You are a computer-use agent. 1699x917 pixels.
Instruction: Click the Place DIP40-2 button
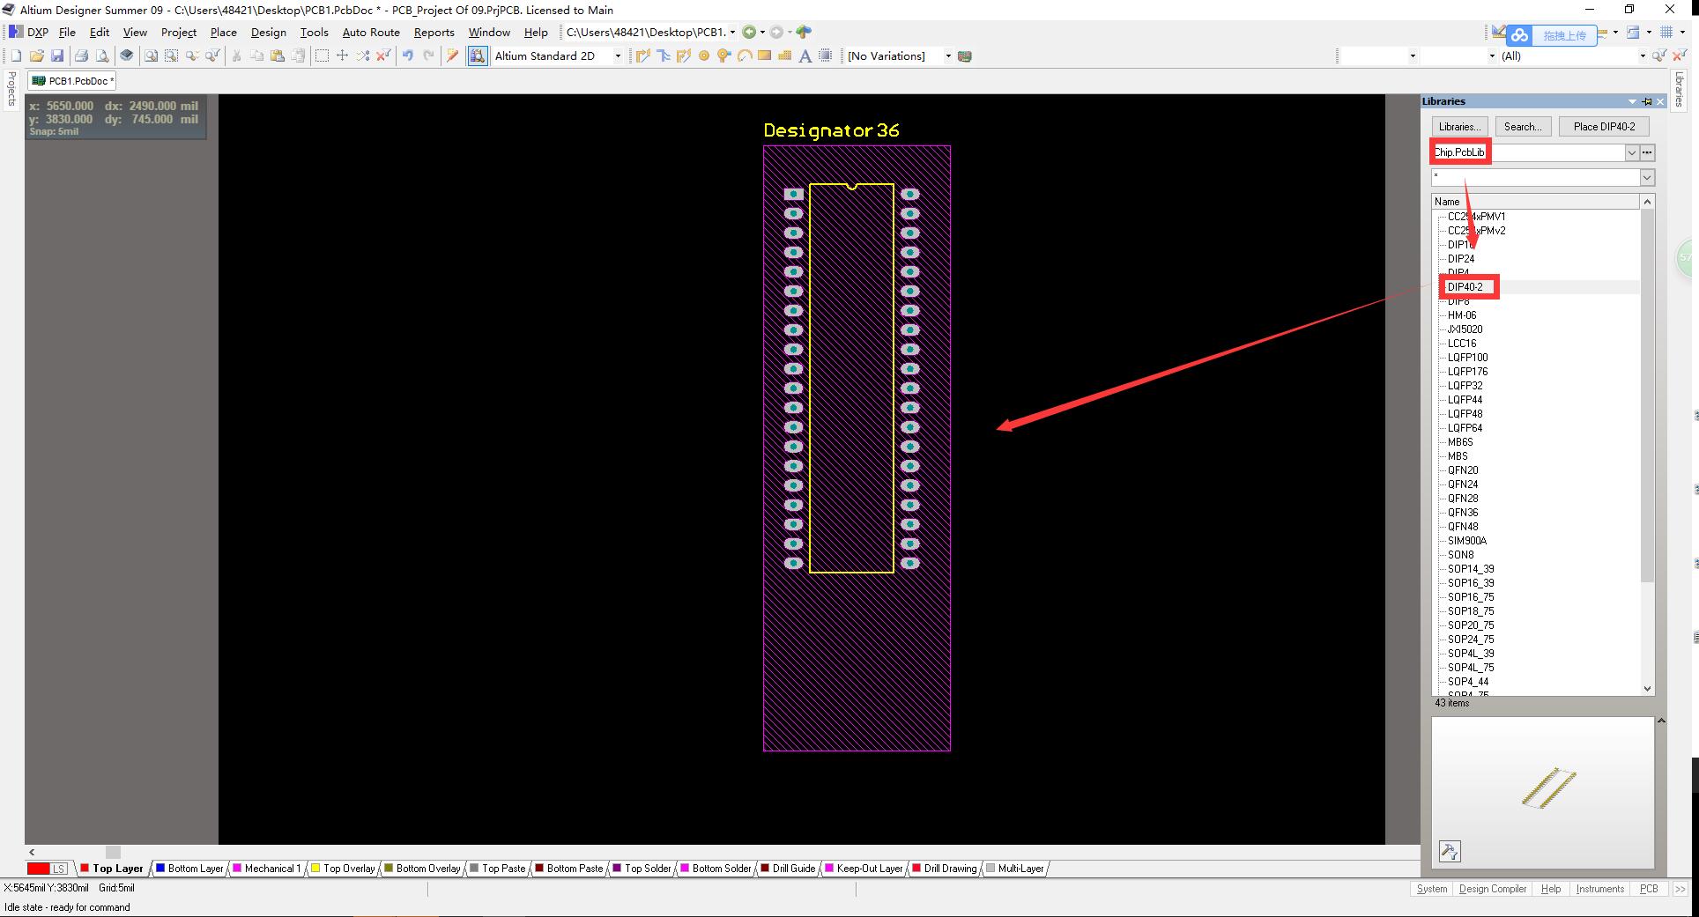point(1604,127)
